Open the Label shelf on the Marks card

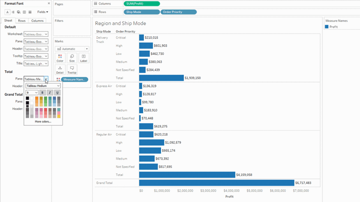click(83, 58)
